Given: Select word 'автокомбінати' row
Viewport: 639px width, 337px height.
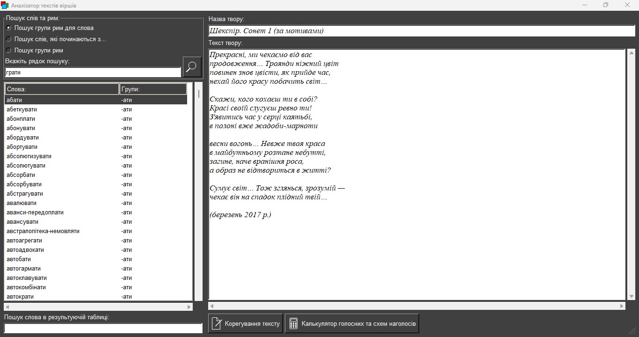Looking at the screenshot, I should (96, 287).
